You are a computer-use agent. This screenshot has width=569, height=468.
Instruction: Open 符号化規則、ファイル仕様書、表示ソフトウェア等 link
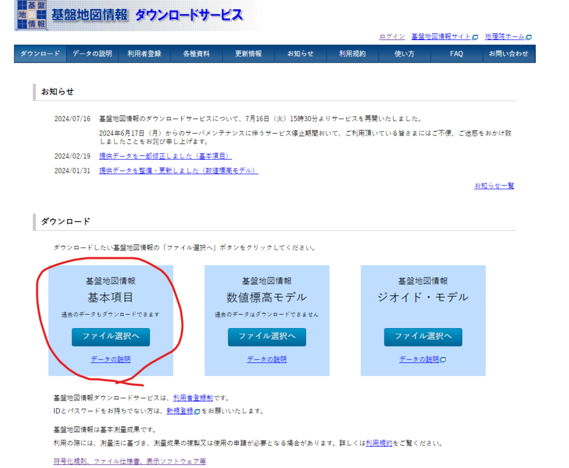point(129,461)
